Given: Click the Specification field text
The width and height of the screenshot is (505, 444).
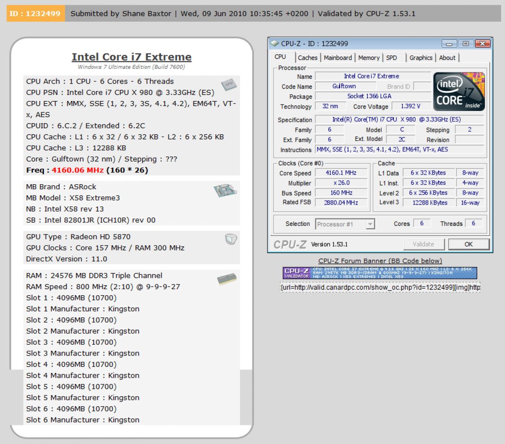Looking at the screenshot, I should tap(399, 119).
